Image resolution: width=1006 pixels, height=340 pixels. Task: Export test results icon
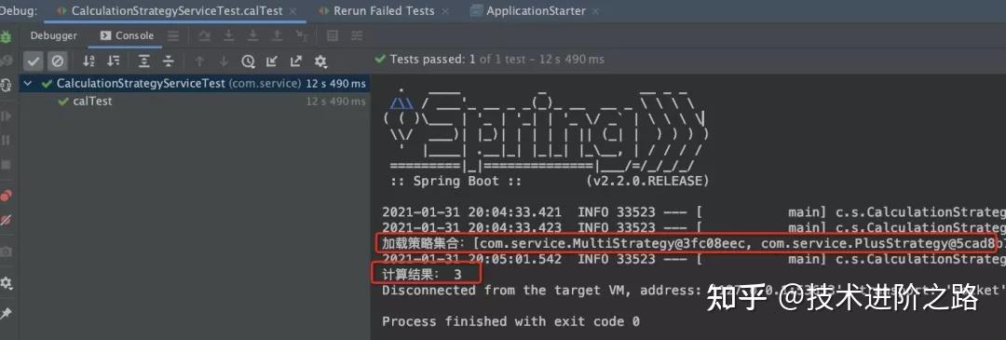click(296, 61)
